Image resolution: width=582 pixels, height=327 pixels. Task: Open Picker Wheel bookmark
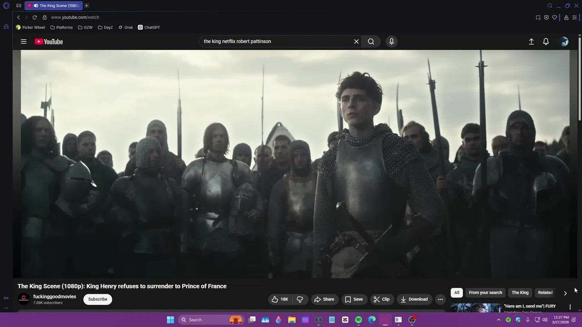click(30, 27)
